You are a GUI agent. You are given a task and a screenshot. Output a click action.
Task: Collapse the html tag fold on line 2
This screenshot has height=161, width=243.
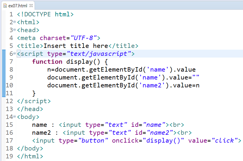click(x=15, y=22)
